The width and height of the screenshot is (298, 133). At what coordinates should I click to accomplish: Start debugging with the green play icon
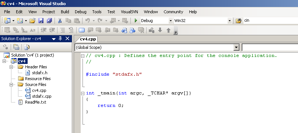[136, 21]
